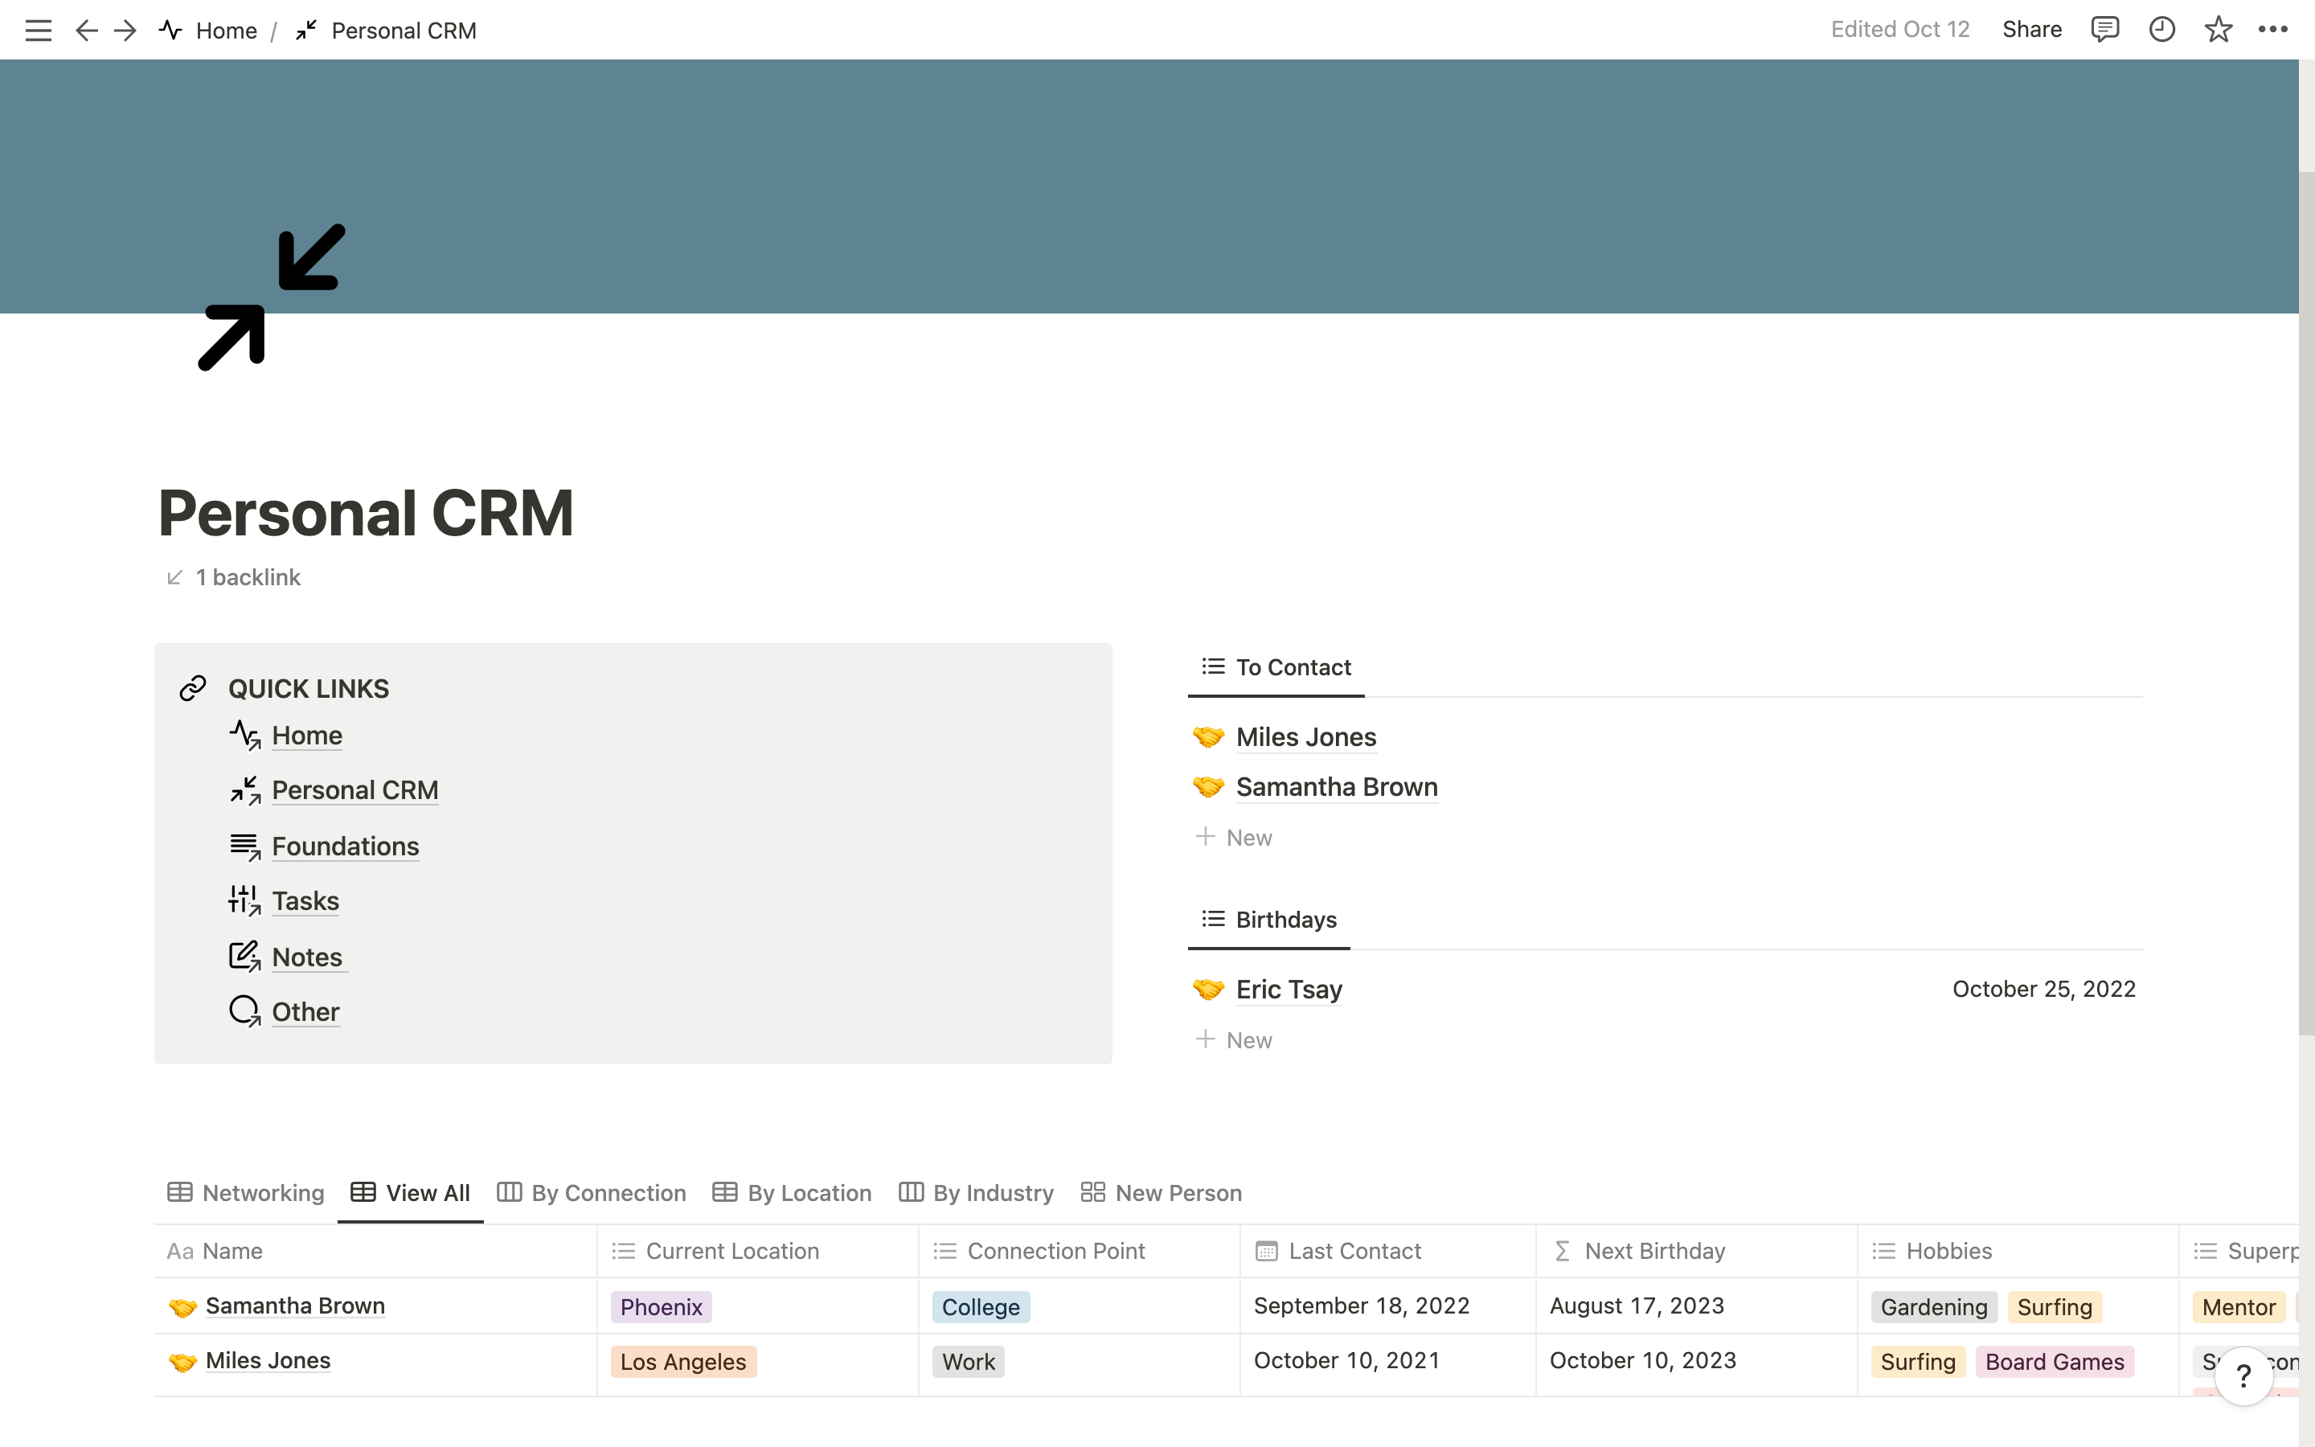Click the Share button

pyautogui.click(x=2032, y=30)
